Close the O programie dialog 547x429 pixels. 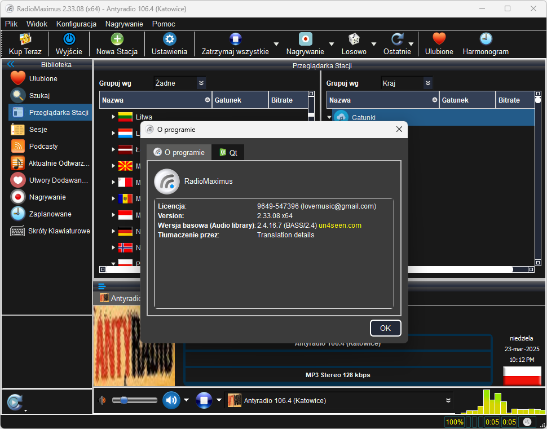[x=399, y=130]
